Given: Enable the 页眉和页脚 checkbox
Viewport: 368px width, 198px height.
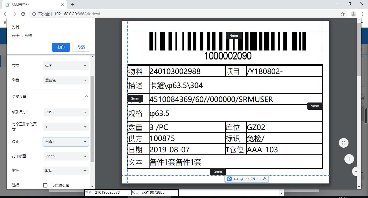Looking at the screenshot, I should 45,185.
